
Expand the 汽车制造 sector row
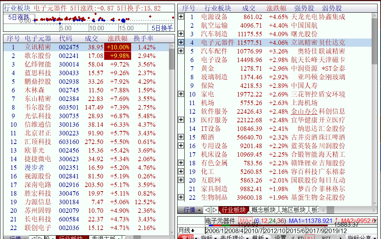[181, 34]
